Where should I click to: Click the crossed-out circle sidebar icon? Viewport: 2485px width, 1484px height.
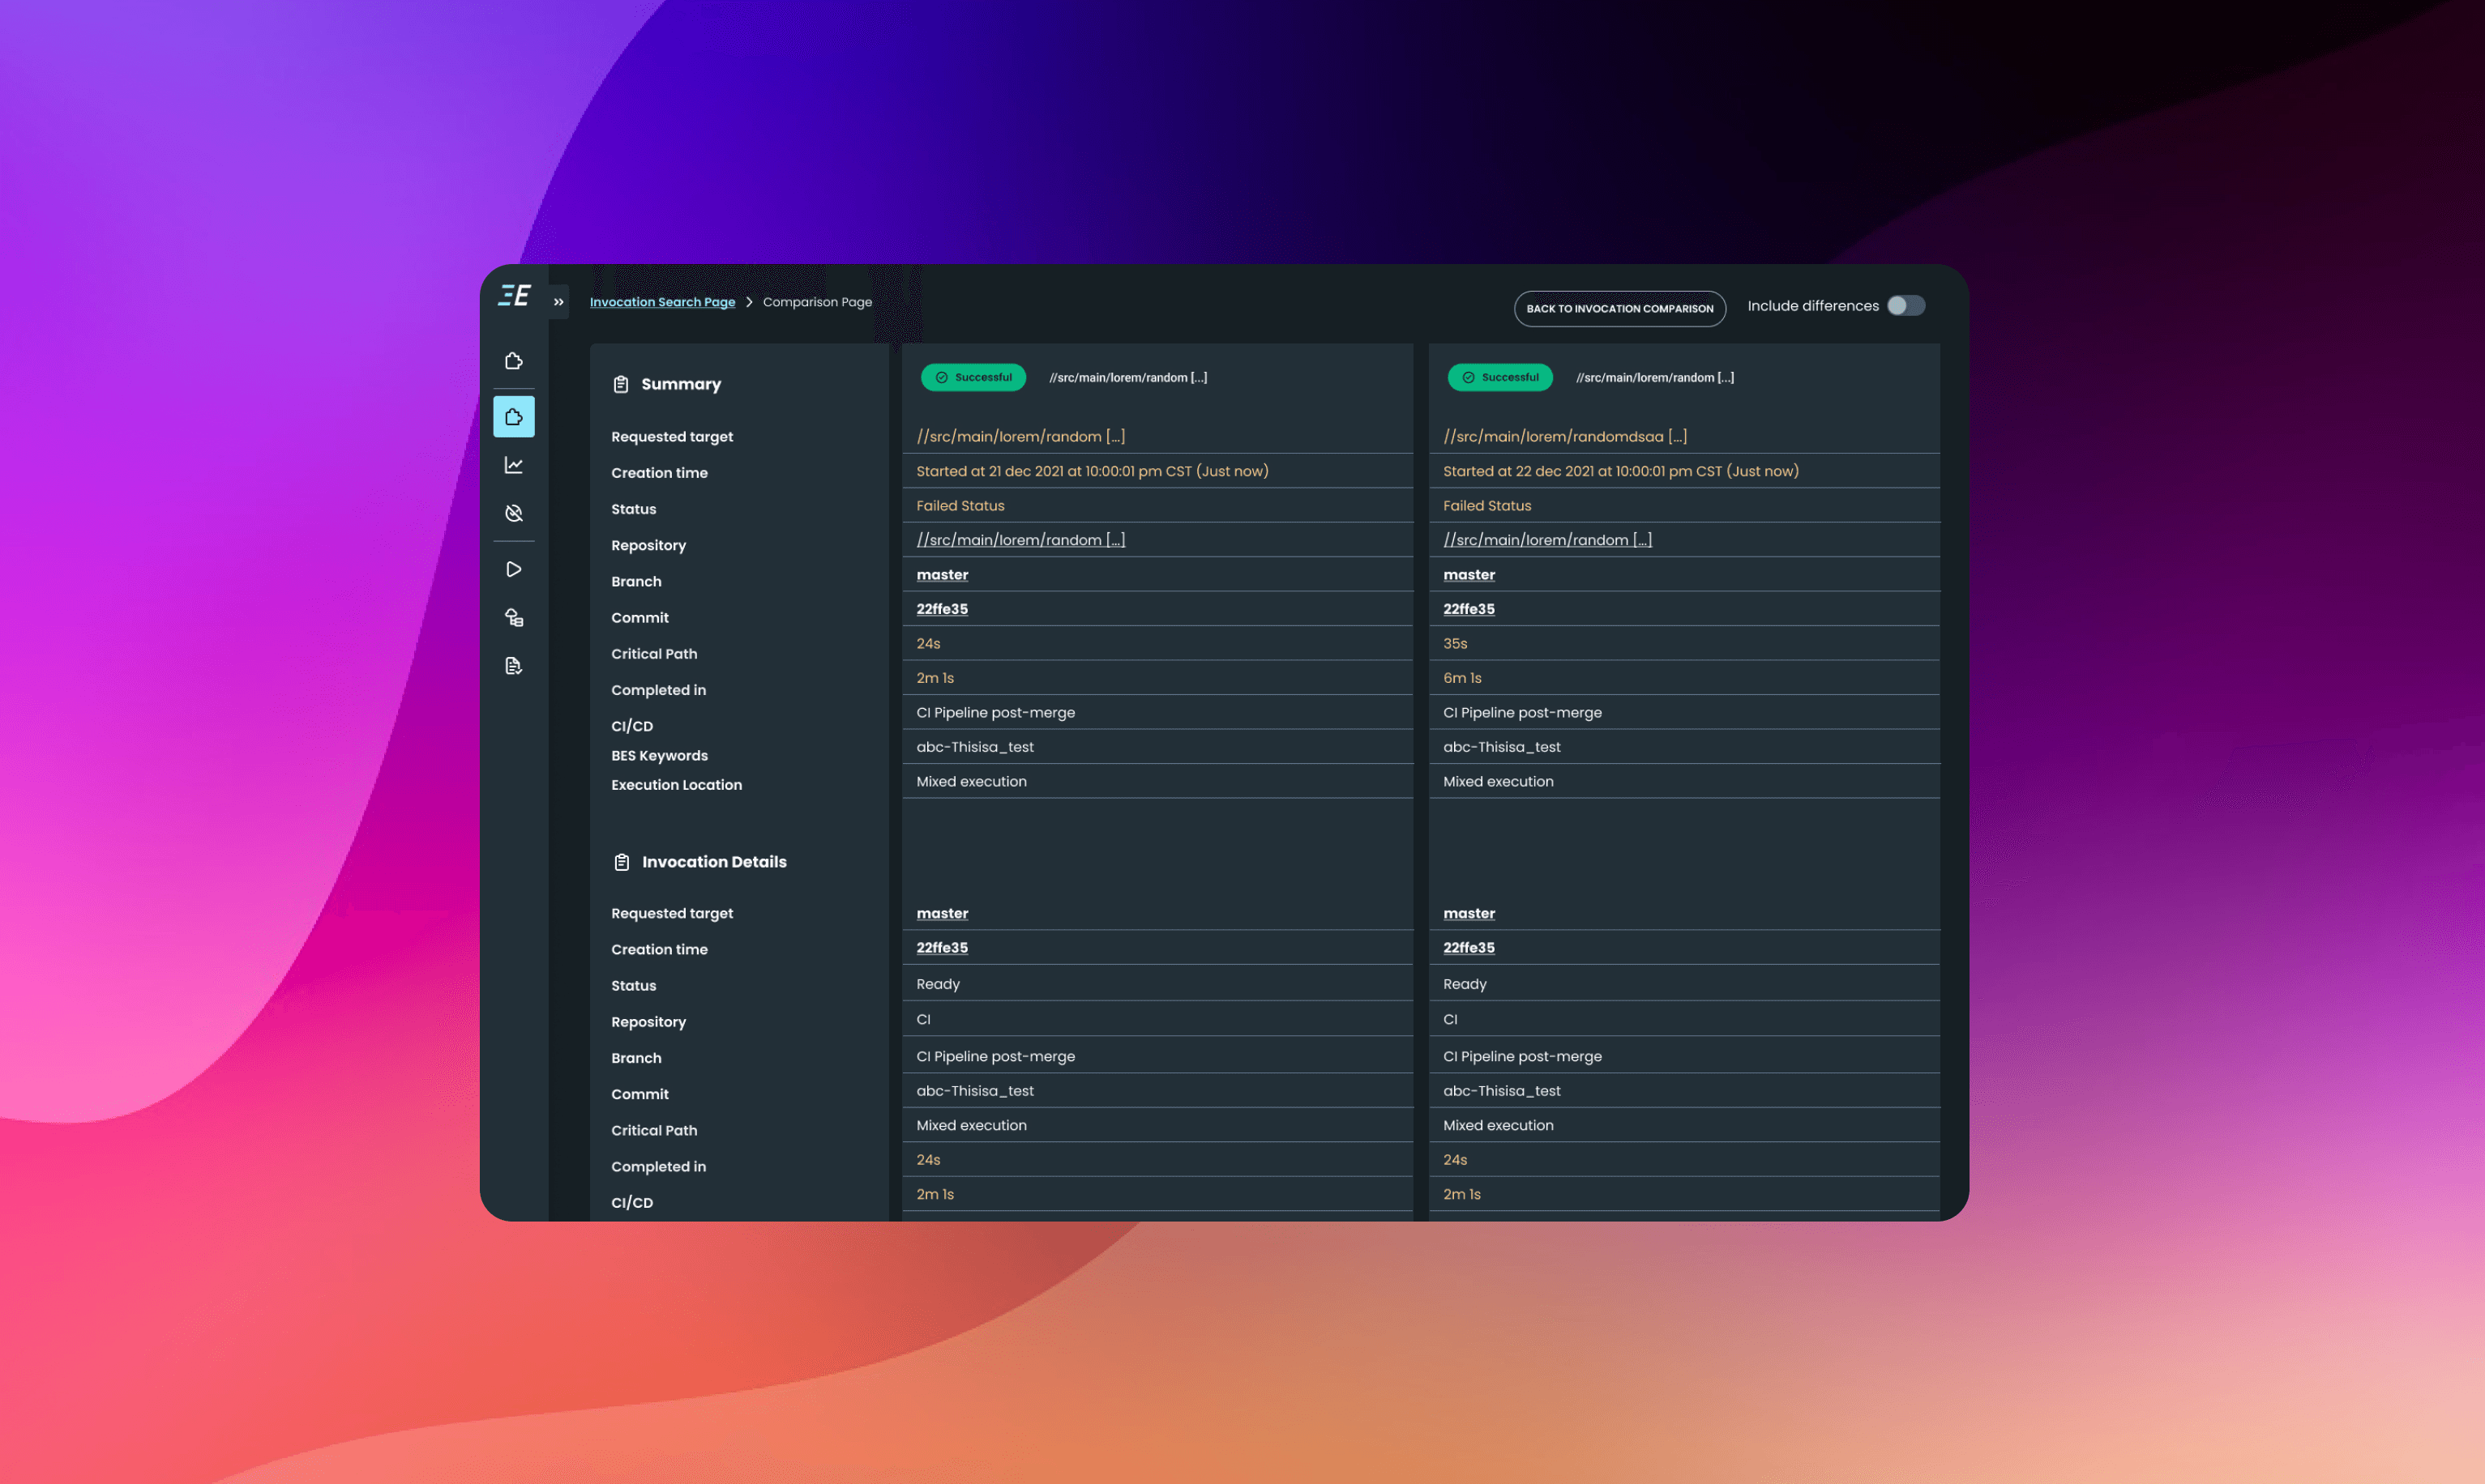tap(513, 513)
